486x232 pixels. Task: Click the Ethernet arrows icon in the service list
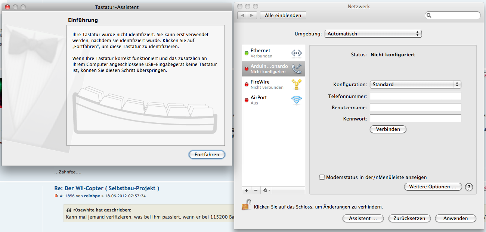297,53
